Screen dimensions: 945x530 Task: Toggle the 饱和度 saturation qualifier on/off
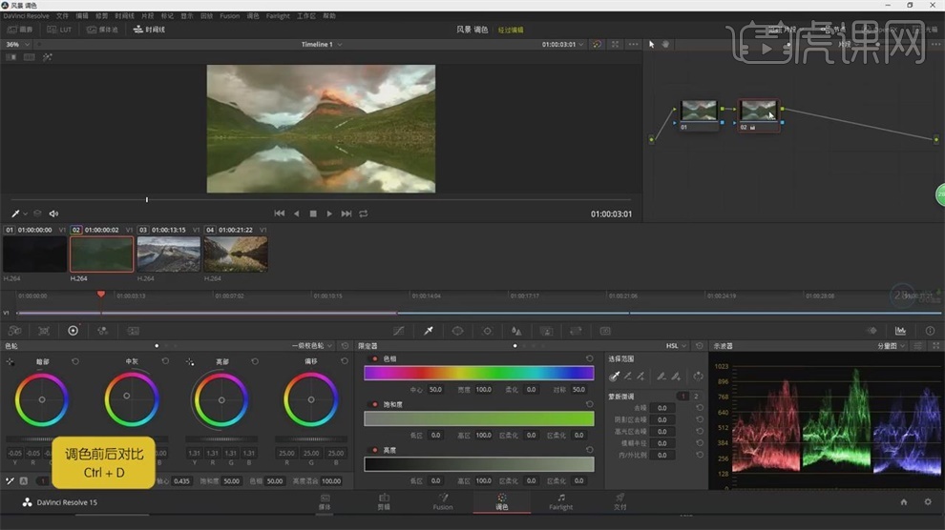[x=375, y=404]
